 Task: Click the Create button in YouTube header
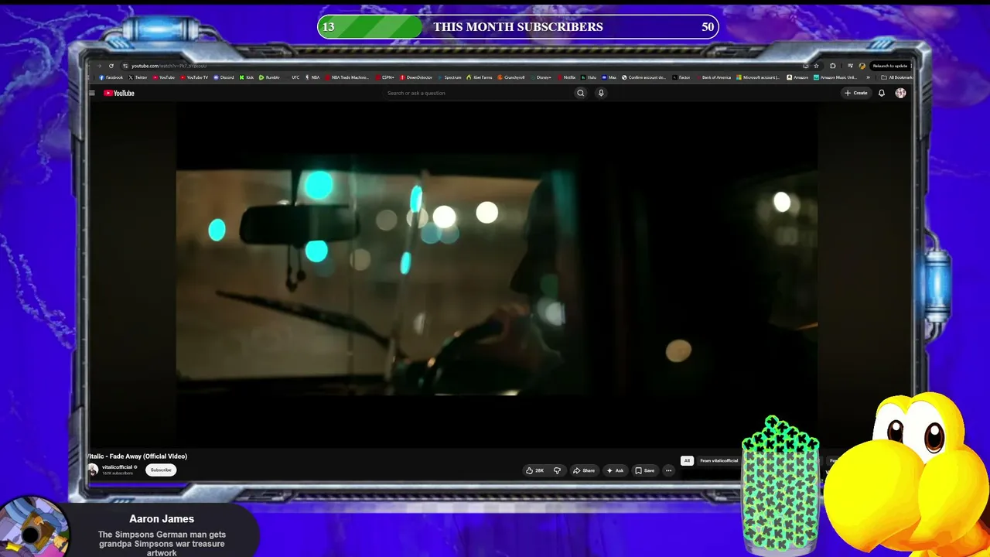coord(856,93)
